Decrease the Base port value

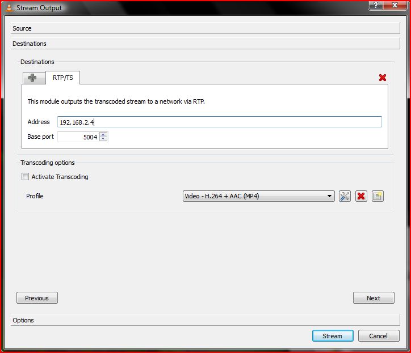pos(103,139)
